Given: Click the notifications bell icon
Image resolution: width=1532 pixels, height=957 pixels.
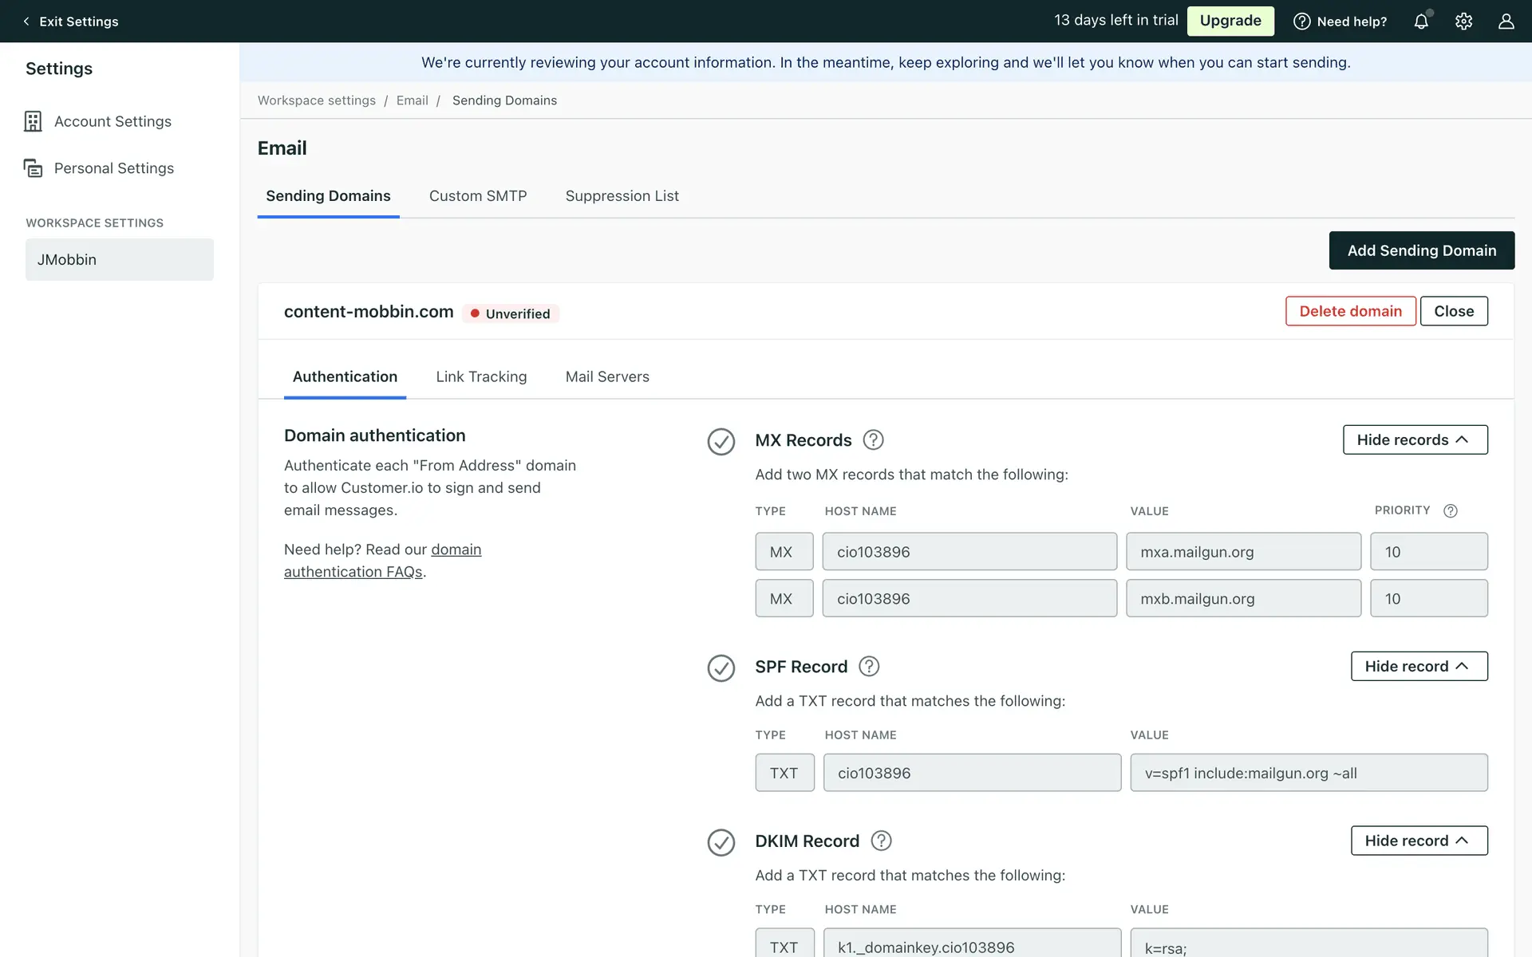Looking at the screenshot, I should [1421, 22].
